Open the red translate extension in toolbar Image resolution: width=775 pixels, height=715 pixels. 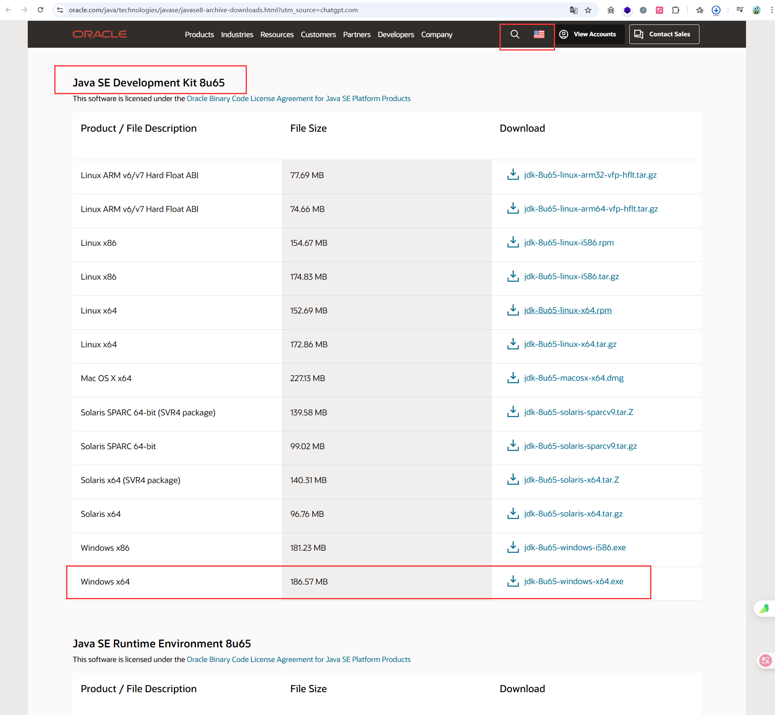click(x=660, y=10)
